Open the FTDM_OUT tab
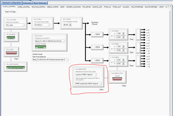Viewport: 173px width, 116px height. (117, 7)
